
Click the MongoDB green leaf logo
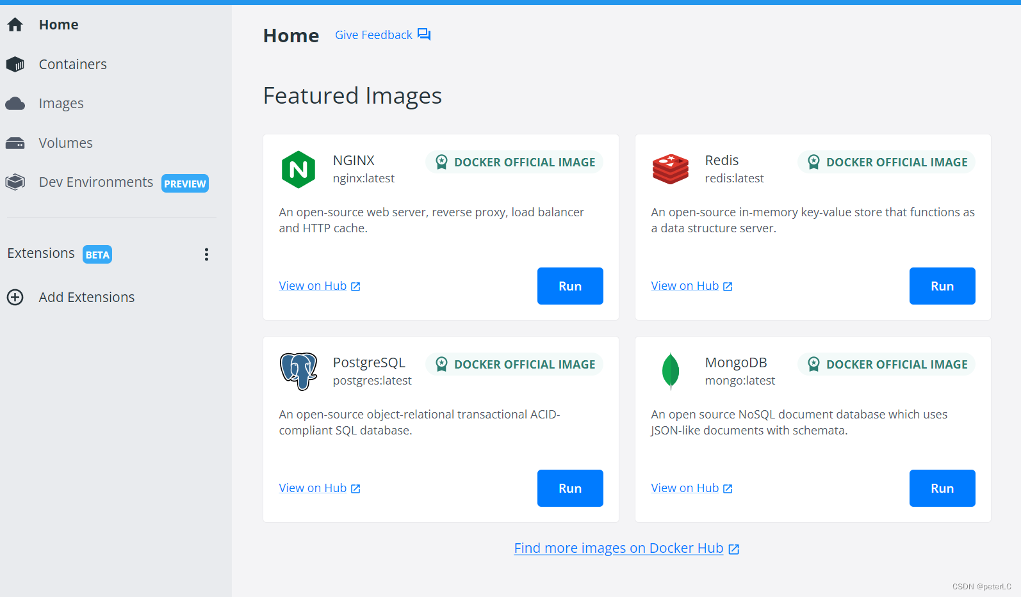coord(671,371)
